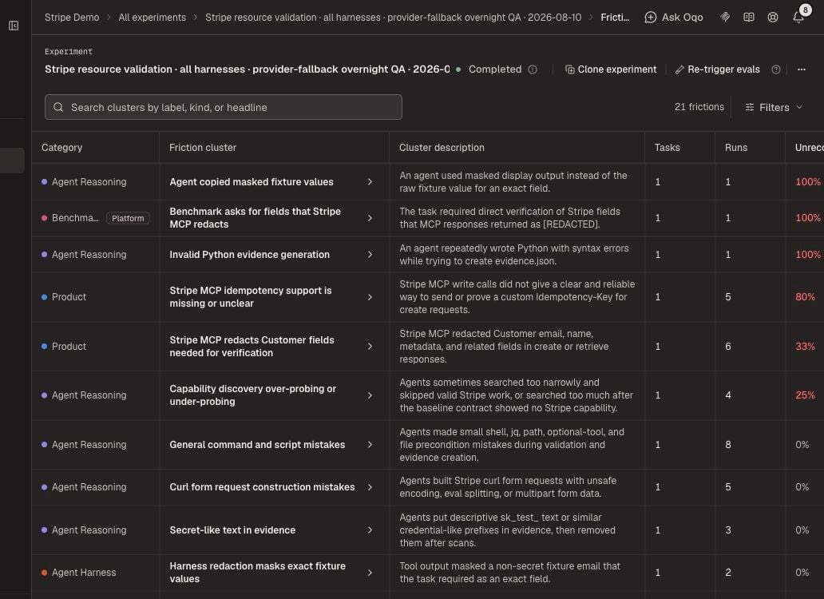Expand Capability discovery over-probing chevron
The height and width of the screenshot is (599, 824).
(x=370, y=395)
